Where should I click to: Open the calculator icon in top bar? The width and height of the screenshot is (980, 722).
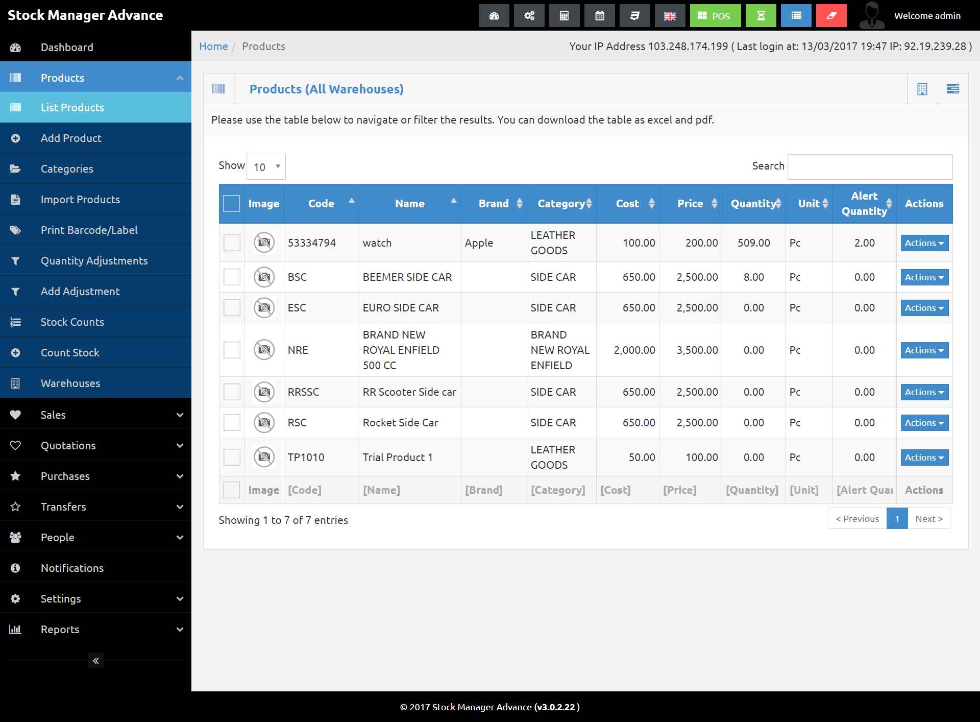[x=564, y=16]
